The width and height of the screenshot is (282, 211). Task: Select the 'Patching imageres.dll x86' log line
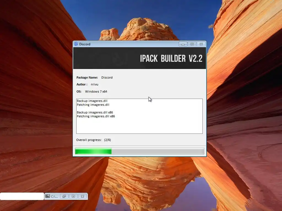pyautogui.click(x=96, y=116)
